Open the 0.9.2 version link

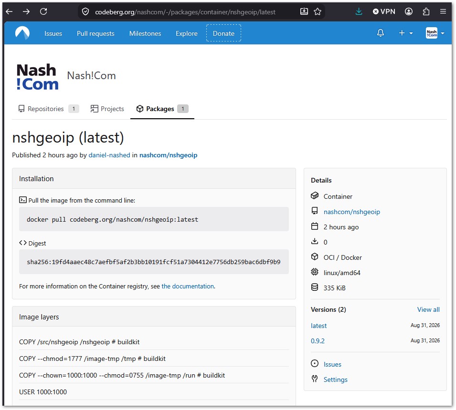point(318,341)
